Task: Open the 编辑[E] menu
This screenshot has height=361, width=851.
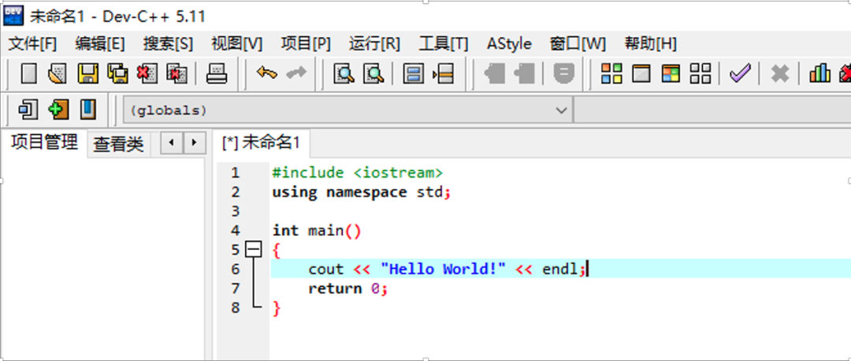Action: coord(100,44)
